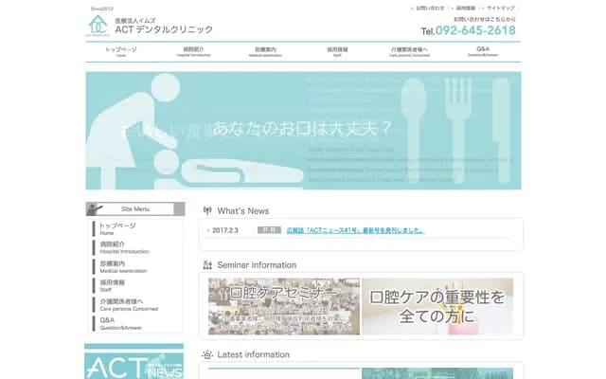Go to 採用情報 in the top navigation

click(x=337, y=51)
